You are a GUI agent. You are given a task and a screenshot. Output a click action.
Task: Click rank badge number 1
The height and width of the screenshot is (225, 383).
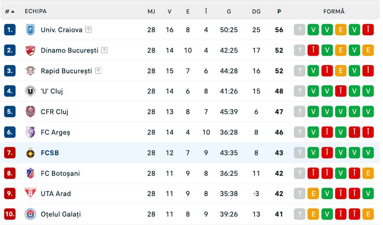click(x=10, y=30)
